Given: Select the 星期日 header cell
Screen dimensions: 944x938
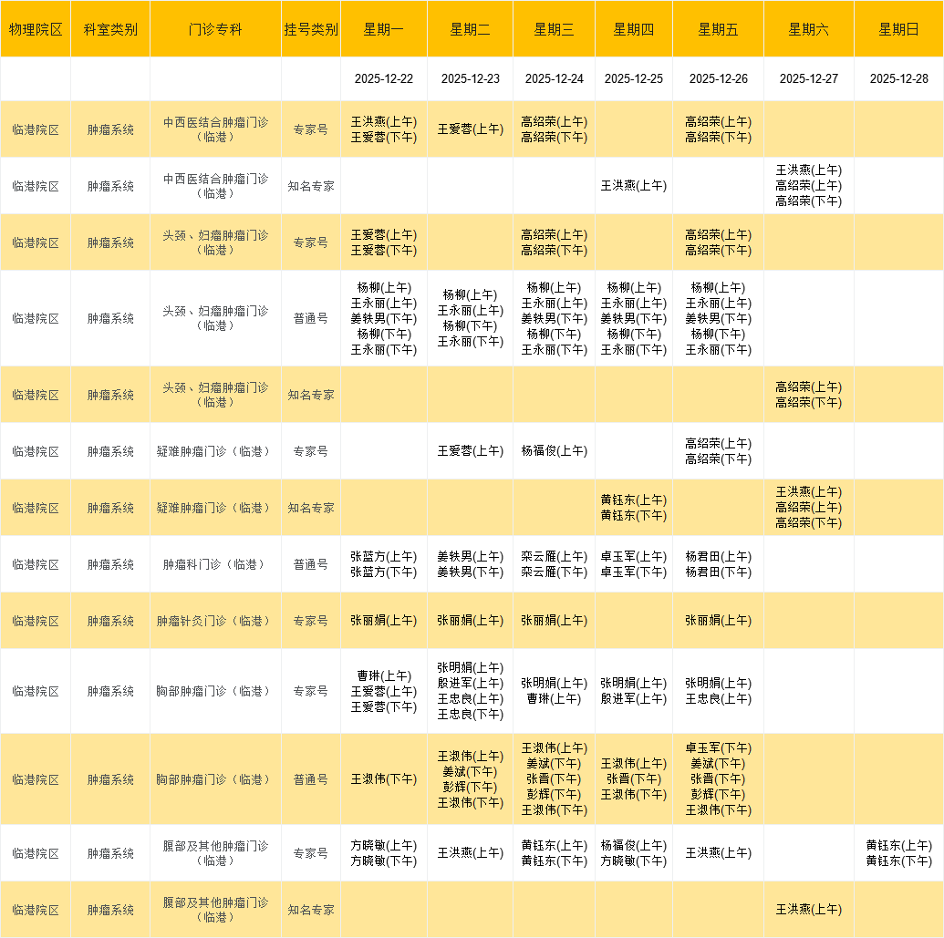Looking at the screenshot, I should click(898, 29).
